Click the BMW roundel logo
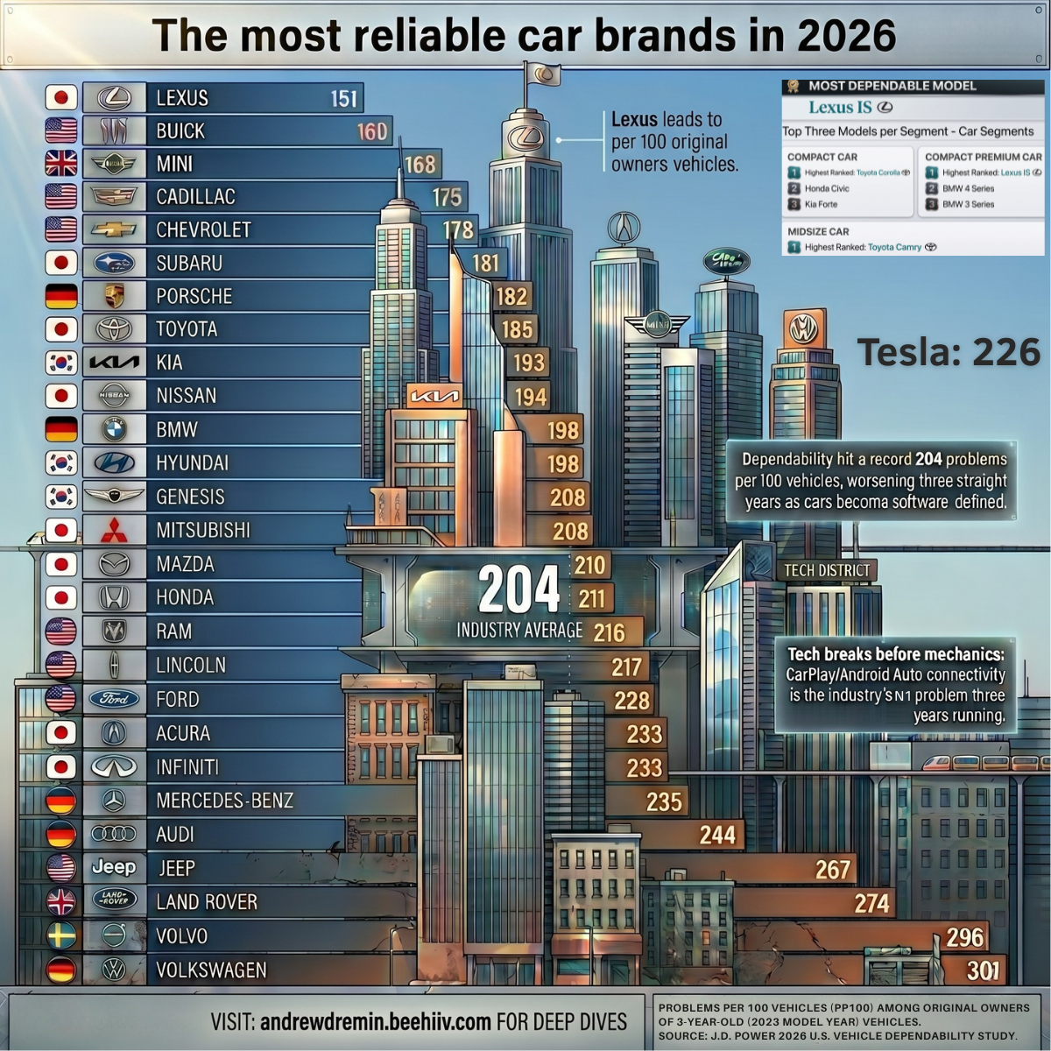 [x=114, y=429]
